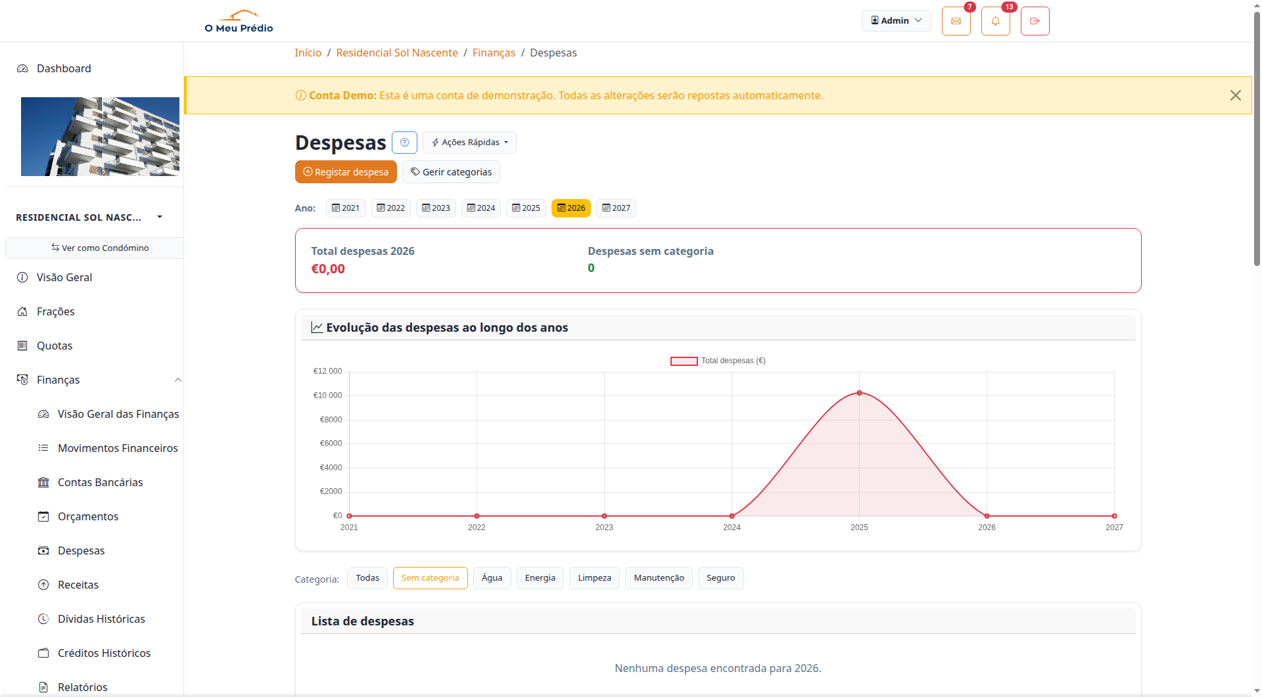Expand the Admin user dropdown
This screenshot has width=1262, height=697.
(896, 21)
